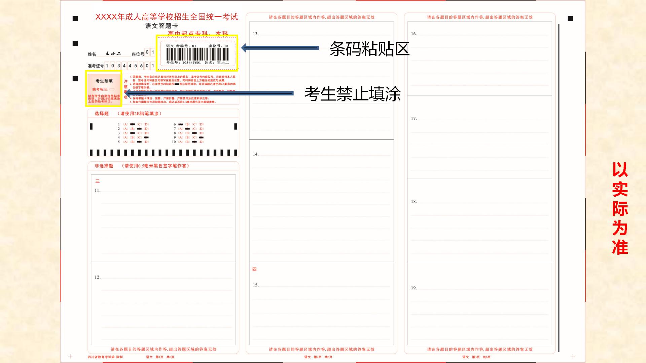Select option D for question 10
The height and width of the screenshot is (363, 646).
point(201,142)
